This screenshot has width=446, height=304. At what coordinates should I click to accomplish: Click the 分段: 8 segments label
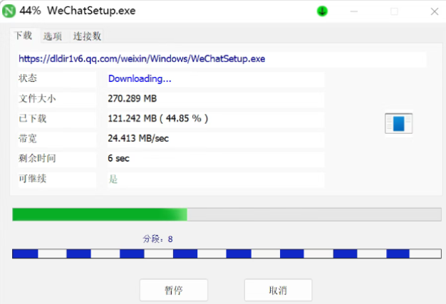[x=157, y=239]
